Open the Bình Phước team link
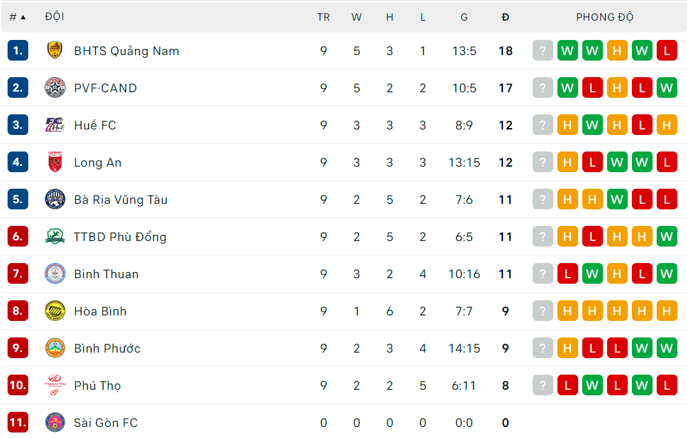This screenshot has height=438, width=687. (x=107, y=348)
